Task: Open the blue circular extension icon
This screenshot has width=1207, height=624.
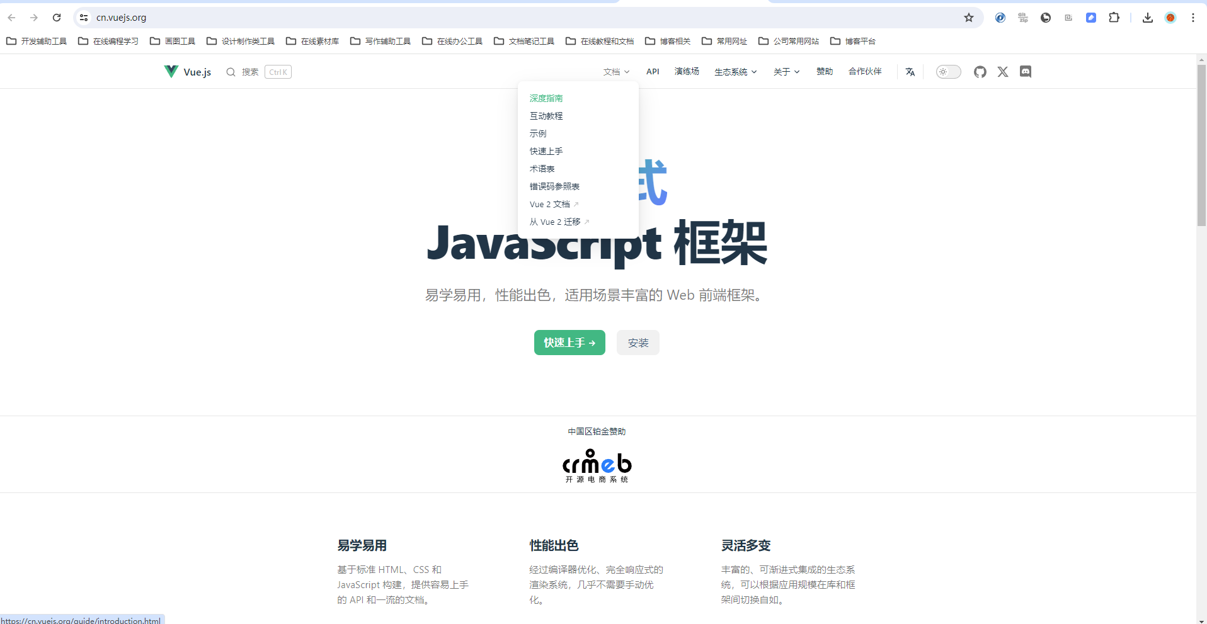Action: (x=1000, y=18)
